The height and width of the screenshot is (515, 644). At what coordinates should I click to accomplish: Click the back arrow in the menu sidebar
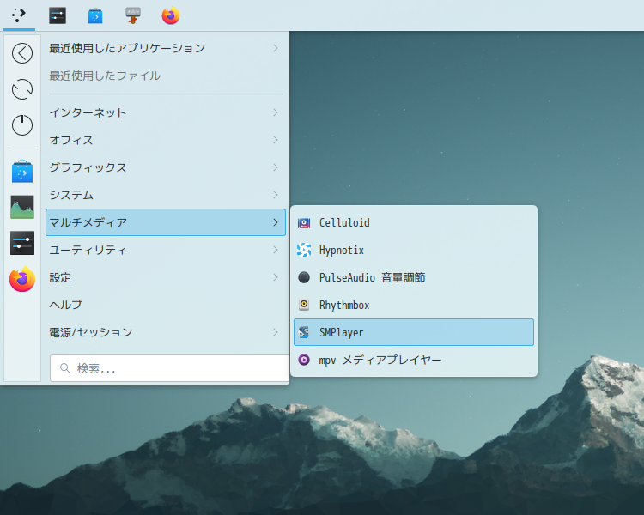pos(22,53)
